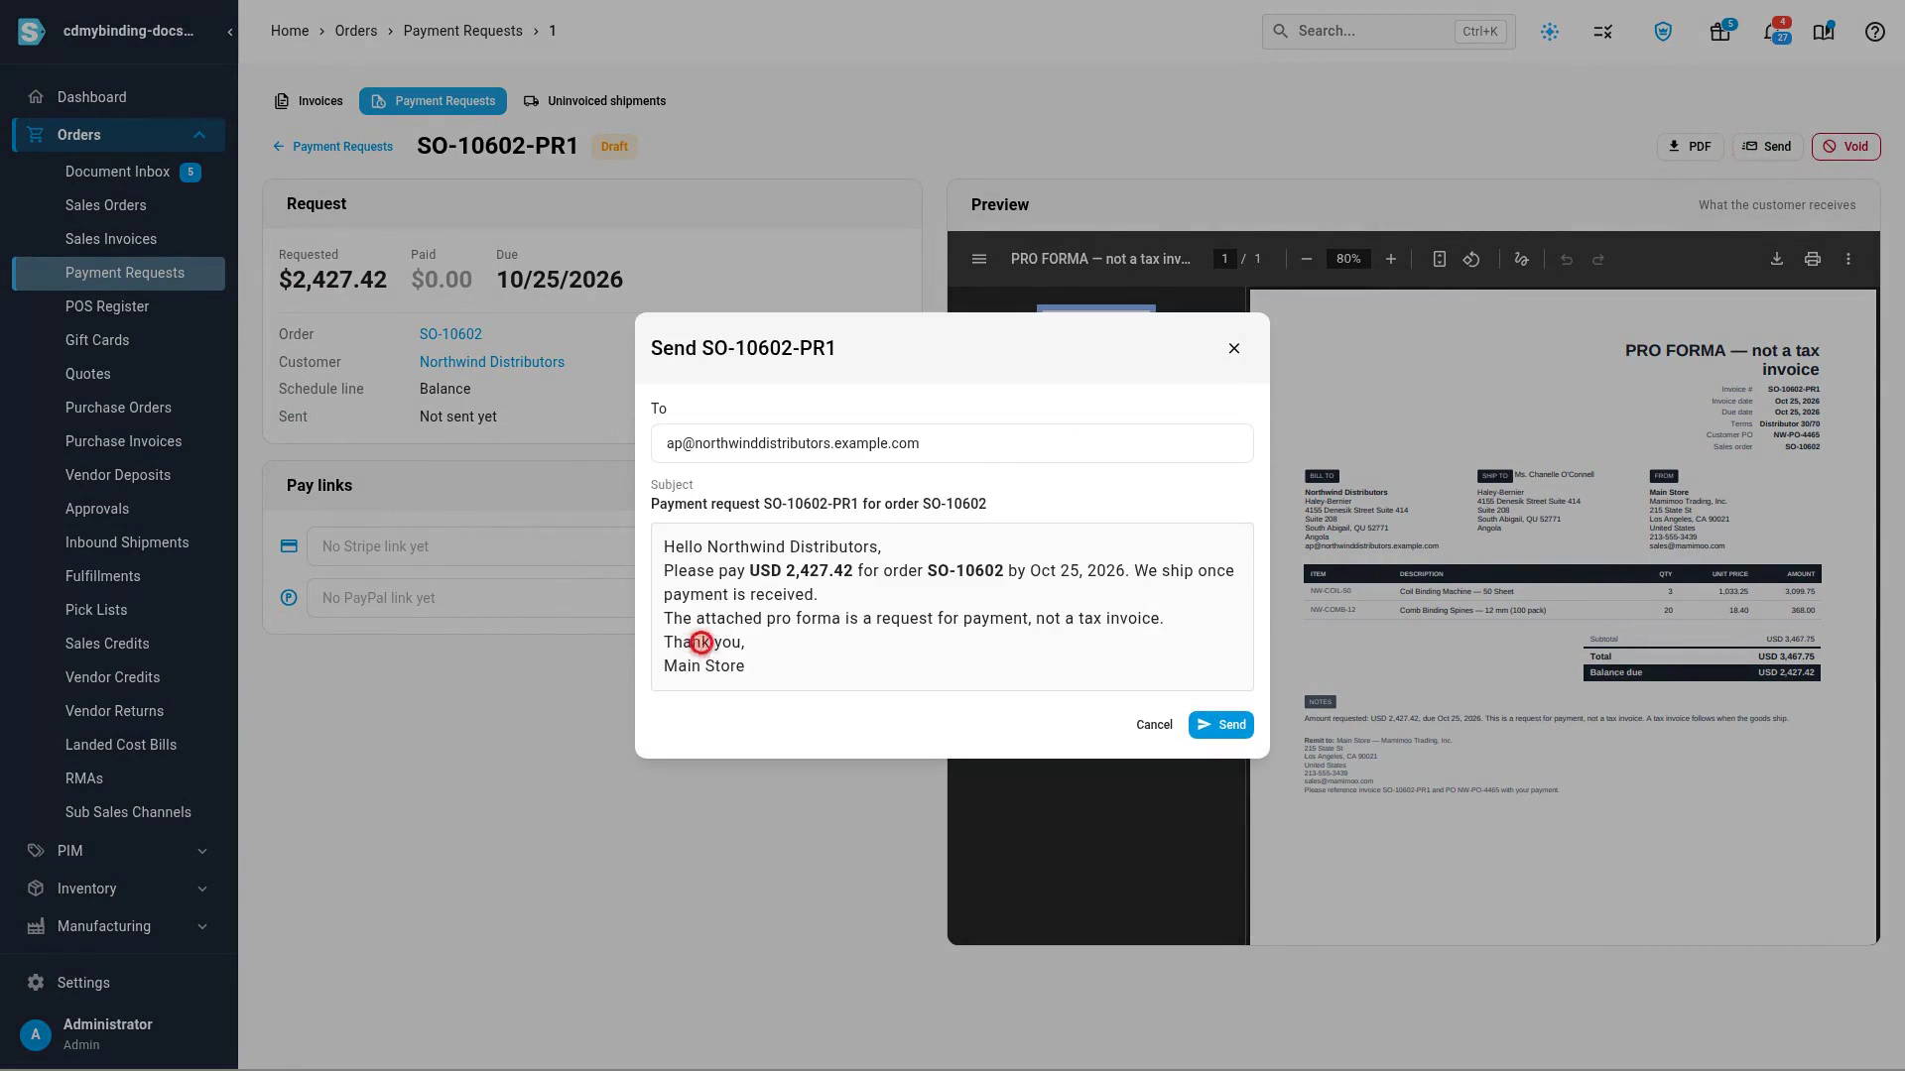Zoom out the PDF preview
The height and width of the screenshot is (1071, 1905).
1307,259
